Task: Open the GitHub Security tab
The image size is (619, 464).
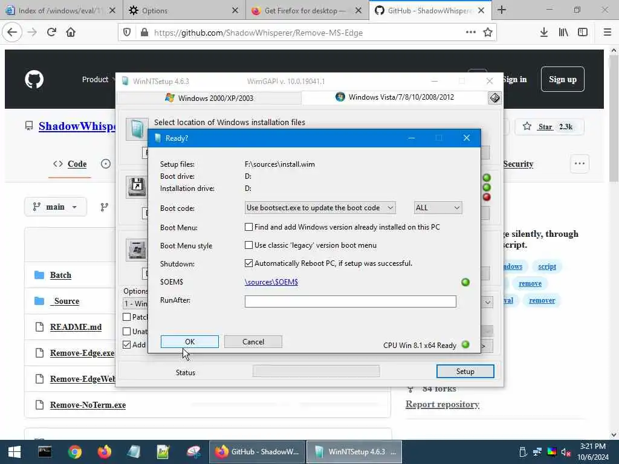Action: coord(518,164)
